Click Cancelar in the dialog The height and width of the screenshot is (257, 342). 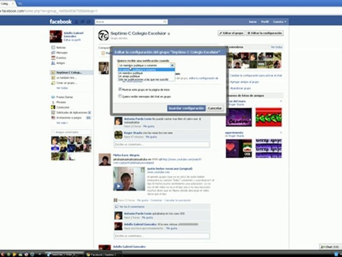tap(214, 108)
